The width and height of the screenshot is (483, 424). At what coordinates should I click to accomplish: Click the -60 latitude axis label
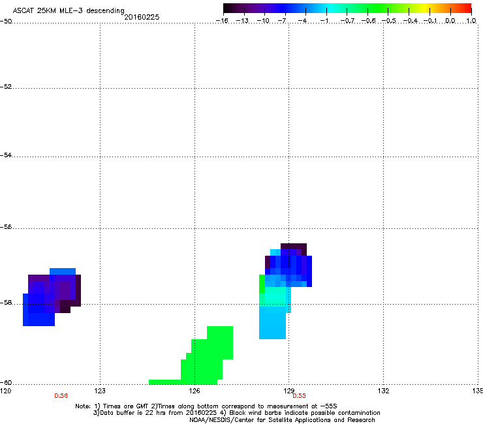click(6, 382)
